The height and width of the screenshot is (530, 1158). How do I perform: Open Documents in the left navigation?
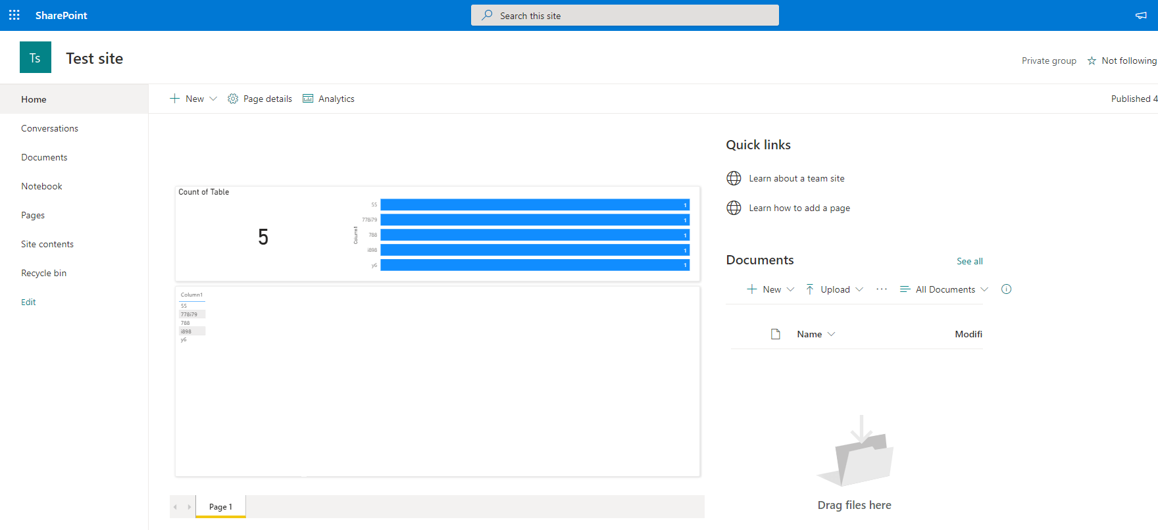[44, 157]
